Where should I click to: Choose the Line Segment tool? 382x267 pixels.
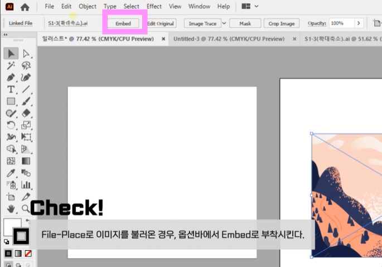(x=26, y=89)
